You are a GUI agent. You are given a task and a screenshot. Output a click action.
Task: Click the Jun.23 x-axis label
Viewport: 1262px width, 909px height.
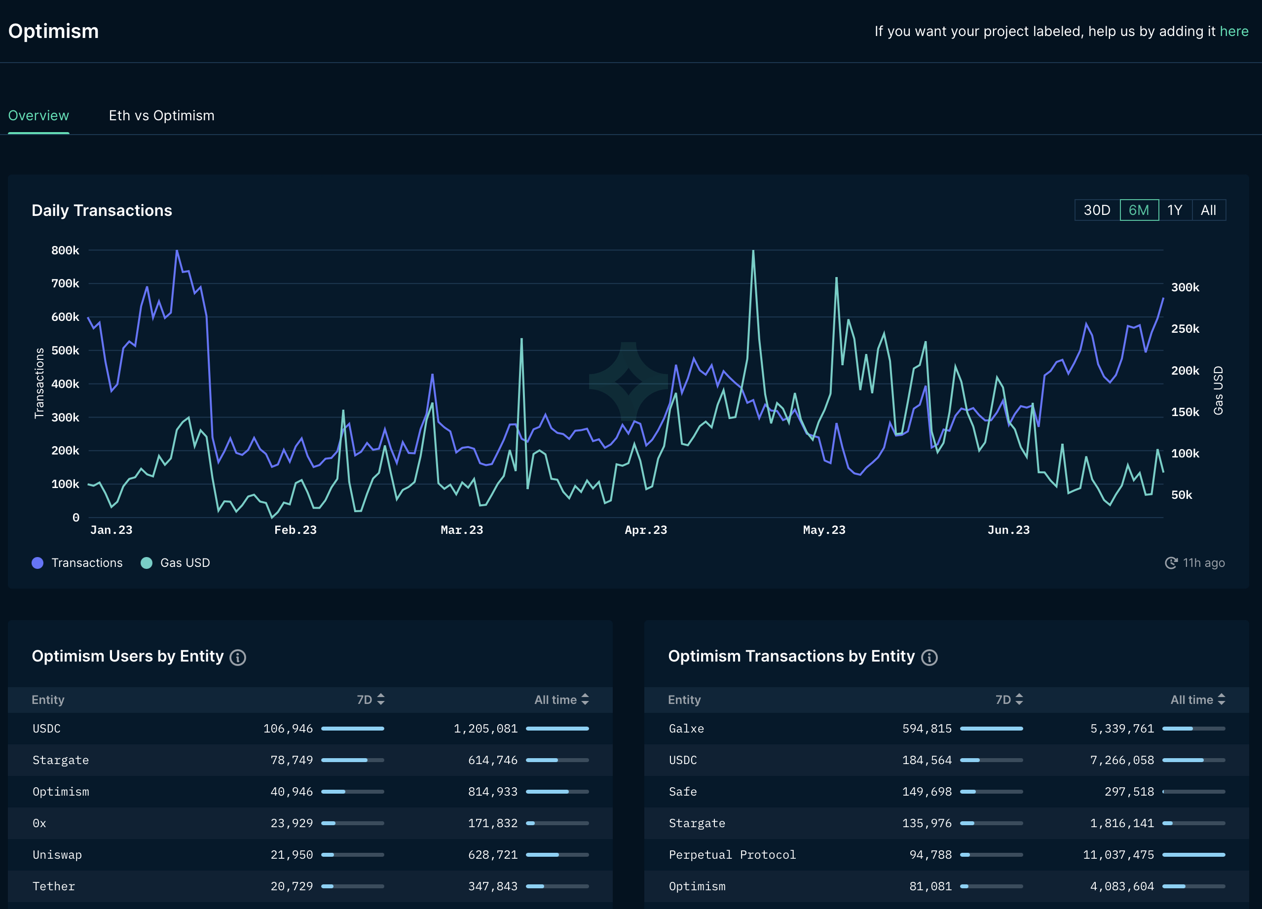pos(1008,530)
